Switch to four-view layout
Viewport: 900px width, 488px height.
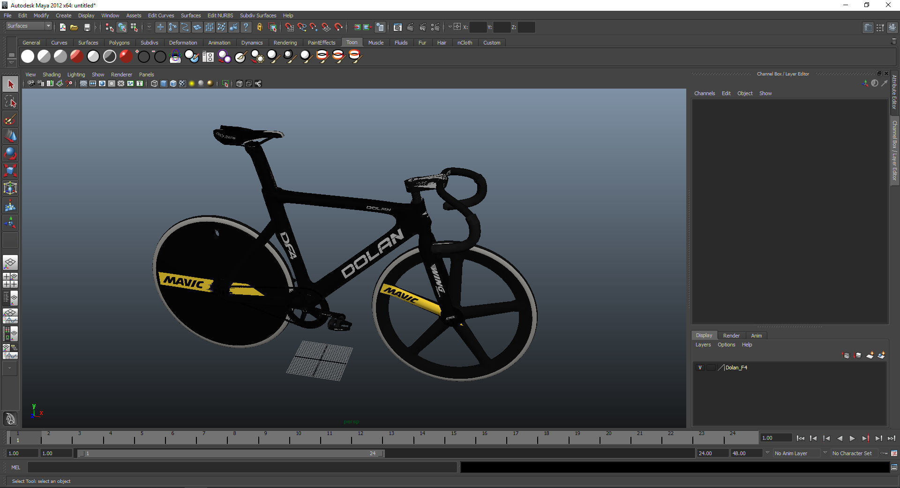tap(10, 280)
